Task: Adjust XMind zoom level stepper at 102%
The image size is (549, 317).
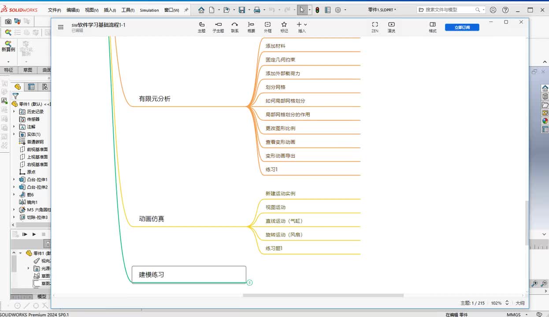Action: [507, 303]
